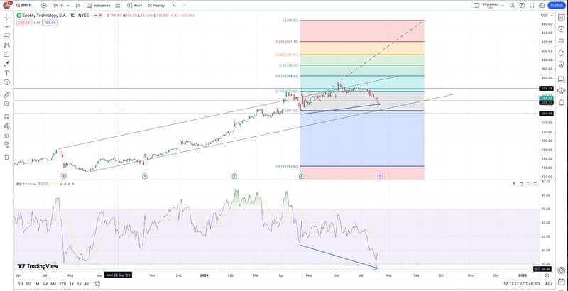
Task: Open the watchlist panel in right sidebar
Action: pyautogui.click(x=561, y=16)
